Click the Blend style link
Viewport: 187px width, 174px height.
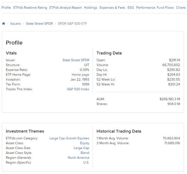(85, 153)
